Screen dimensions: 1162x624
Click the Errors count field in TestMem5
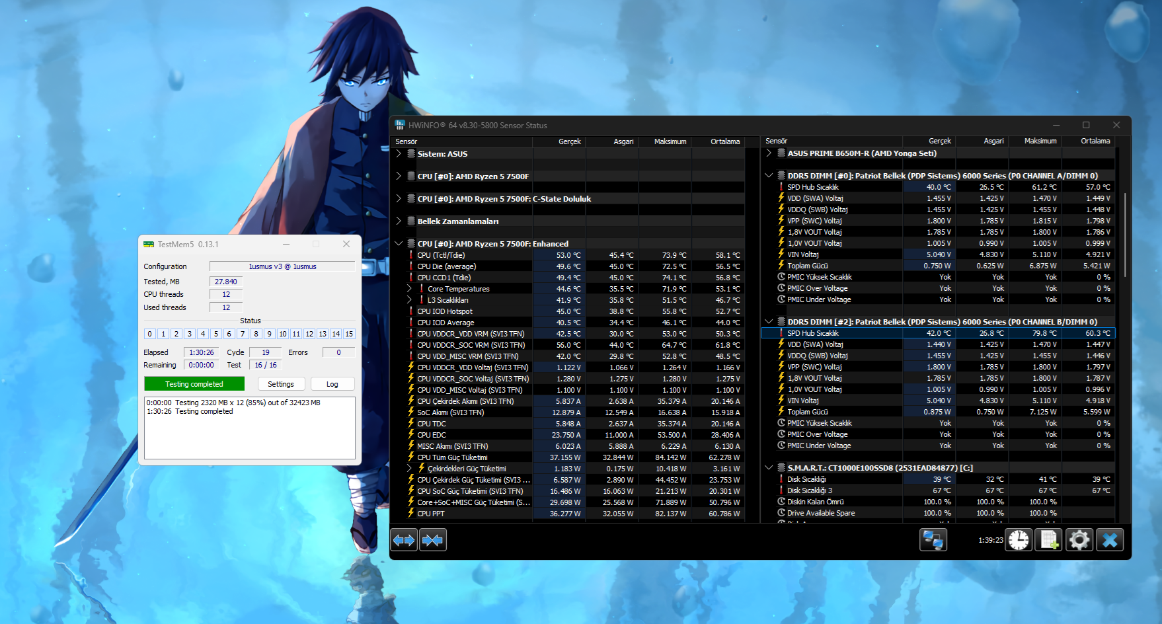[338, 352]
